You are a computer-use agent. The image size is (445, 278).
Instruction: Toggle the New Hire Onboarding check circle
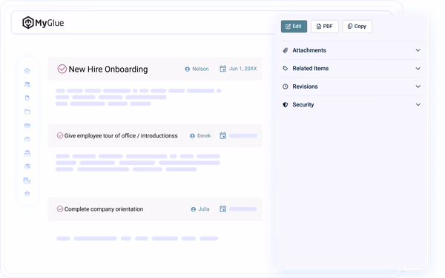62,69
